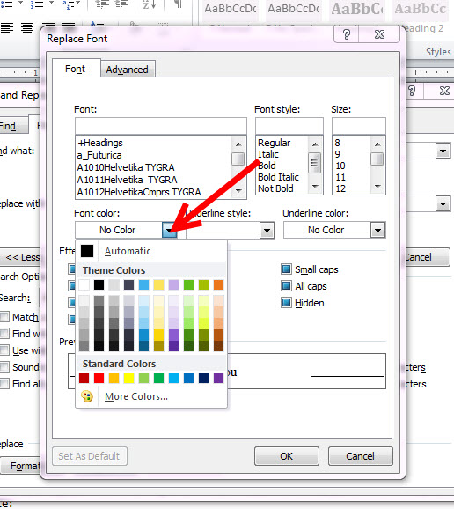Click the help question mark in Replace Font

347,34
